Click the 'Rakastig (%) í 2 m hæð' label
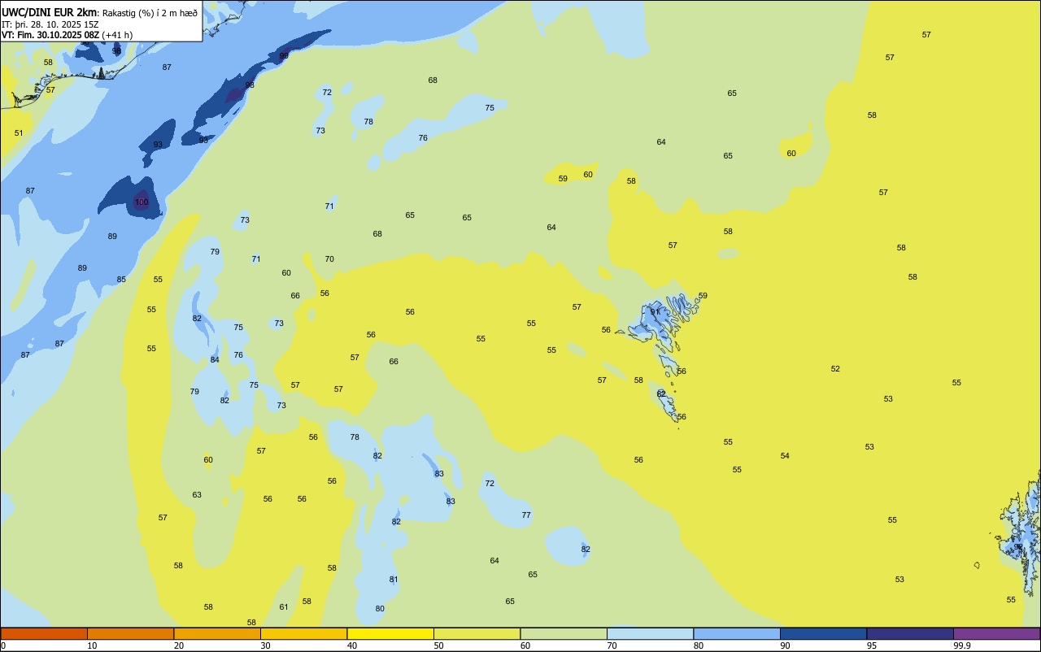Image resolution: width=1041 pixels, height=652 pixels. [x=150, y=13]
